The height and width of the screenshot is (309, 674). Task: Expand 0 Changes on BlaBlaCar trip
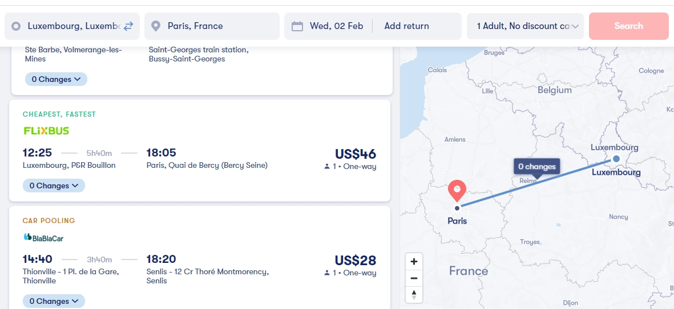[x=54, y=301]
